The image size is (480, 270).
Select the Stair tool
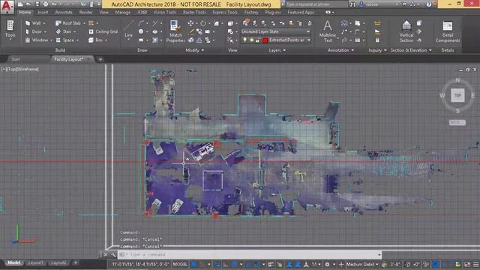click(64, 31)
